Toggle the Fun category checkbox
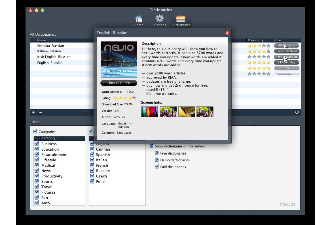The width and height of the screenshot is (330, 225). 37,197
